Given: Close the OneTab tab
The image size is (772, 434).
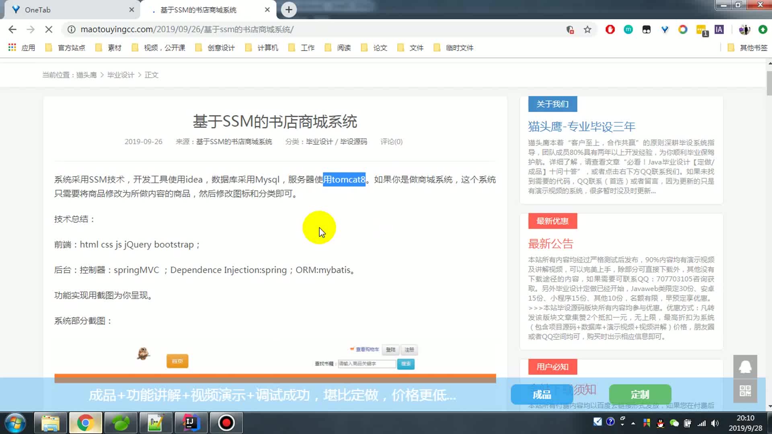Looking at the screenshot, I should pyautogui.click(x=131, y=10).
